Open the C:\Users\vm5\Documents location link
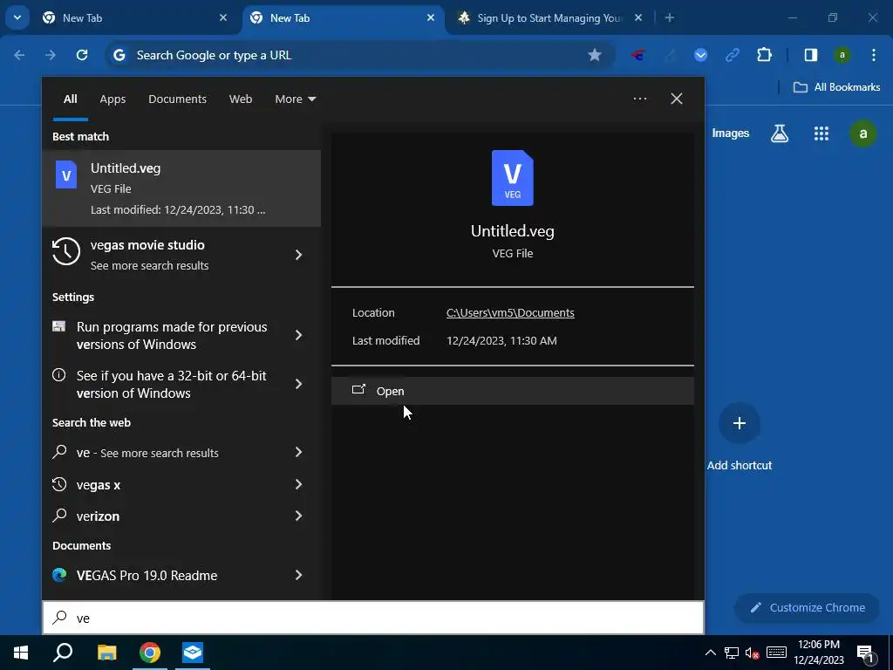 click(509, 313)
